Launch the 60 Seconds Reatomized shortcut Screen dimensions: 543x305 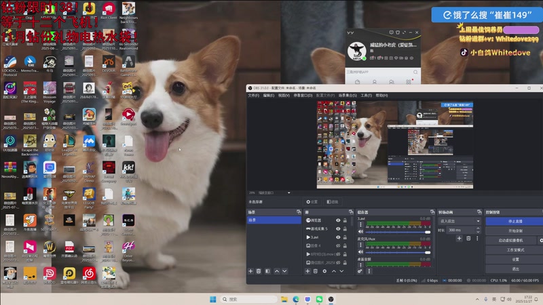128,40
